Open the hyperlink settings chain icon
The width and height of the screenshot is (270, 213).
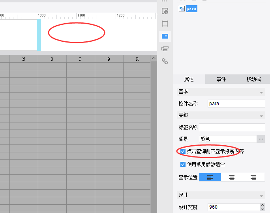[x=165, y=61]
